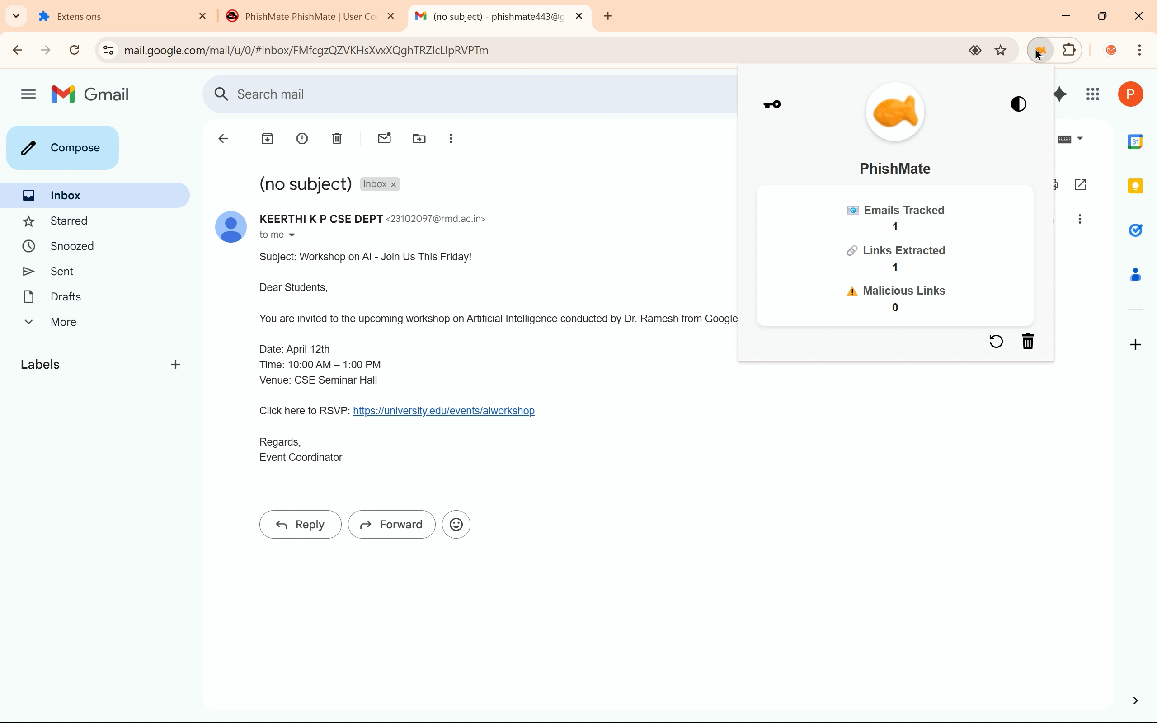Report this email as spam

click(302, 139)
